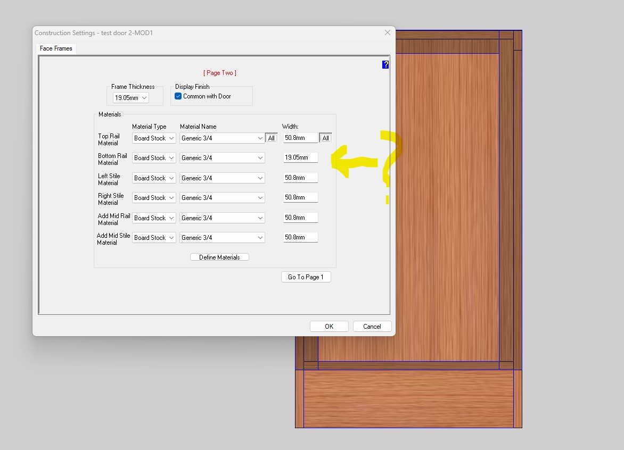Click All button next to Top Rail material name
This screenshot has height=450, width=624.
point(272,138)
